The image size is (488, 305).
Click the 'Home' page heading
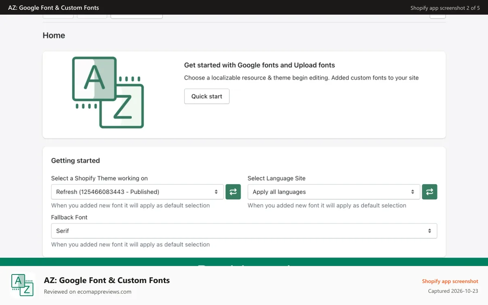point(54,35)
